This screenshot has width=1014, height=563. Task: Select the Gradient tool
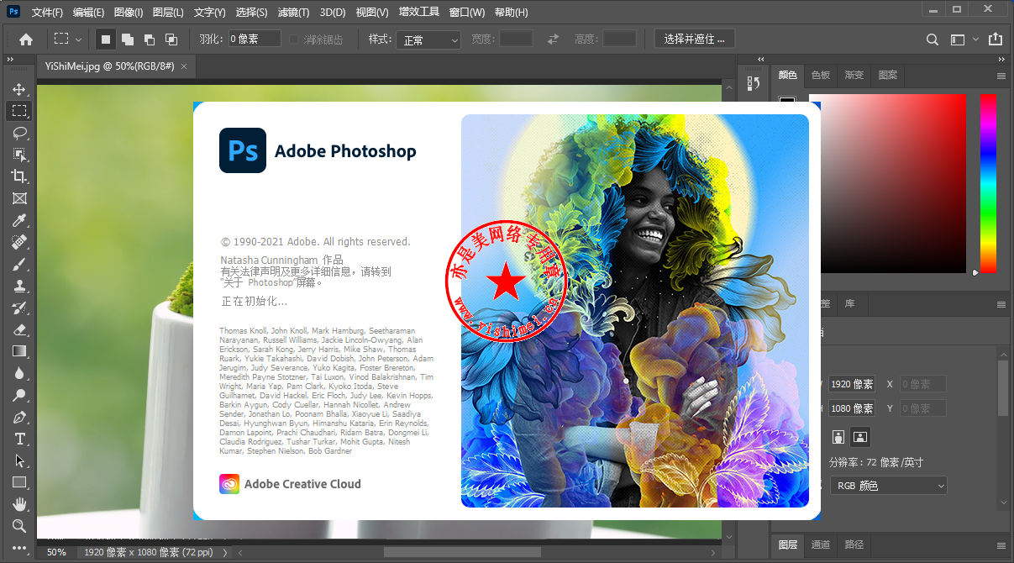click(19, 351)
